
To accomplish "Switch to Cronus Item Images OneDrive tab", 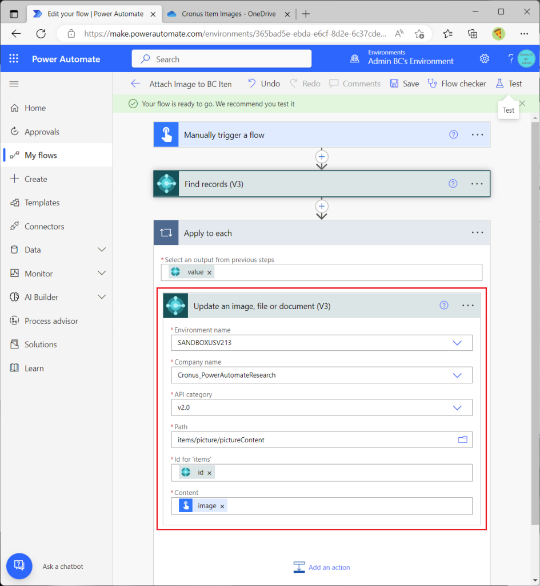I will [227, 14].
